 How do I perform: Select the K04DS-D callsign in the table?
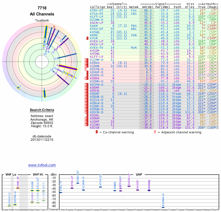pyautogui.click(x=97, y=75)
